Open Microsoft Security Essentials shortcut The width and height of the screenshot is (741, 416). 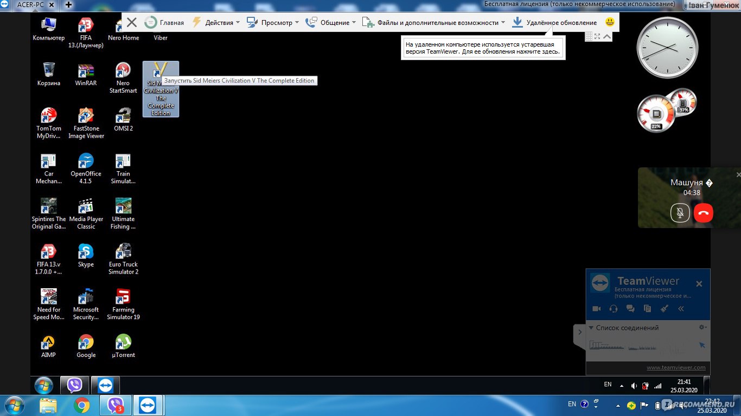coord(86,305)
